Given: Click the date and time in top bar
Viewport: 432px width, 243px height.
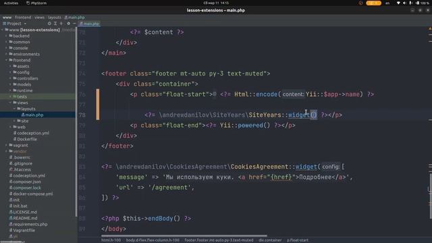Looking at the screenshot, I should point(216,3).
